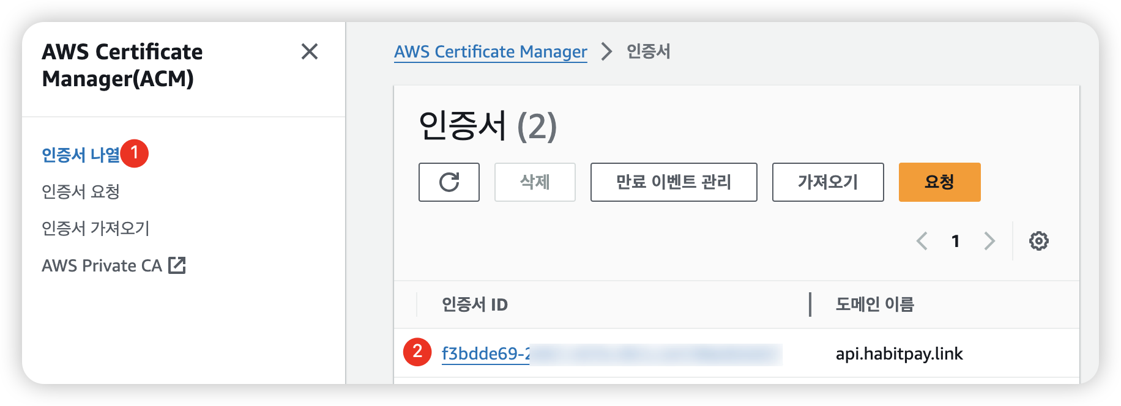The height and width of the screenshot is (406, 1121).
Task: Open table preferences gear icon
Action: click(x=1038, y=241)
